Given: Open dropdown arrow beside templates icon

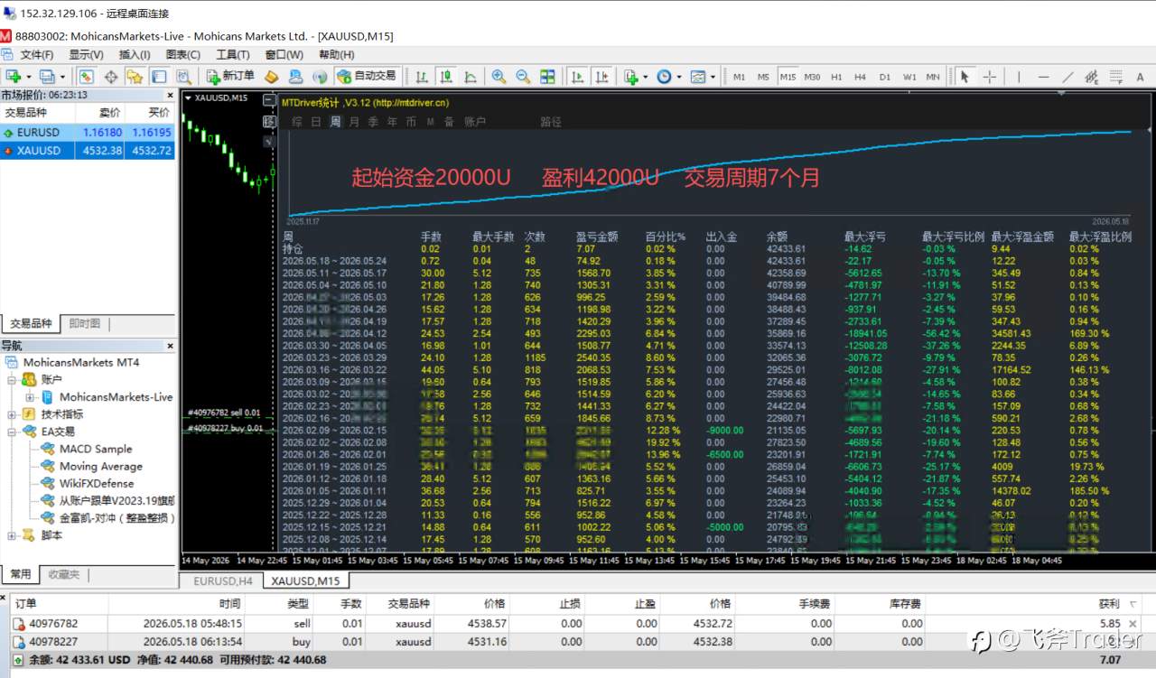Looking at the screenshot, I should [x=713, y=77].
